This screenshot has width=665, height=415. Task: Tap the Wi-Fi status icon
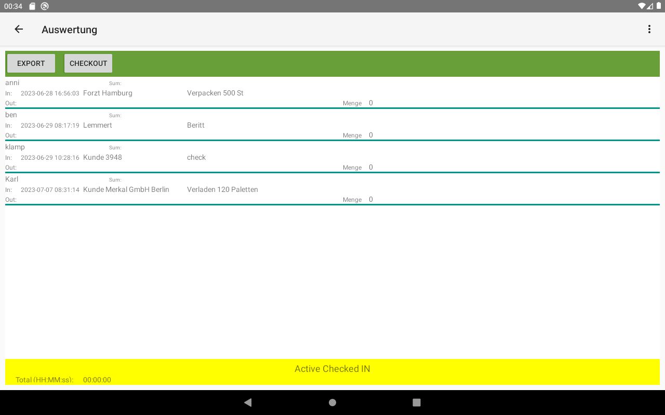[642, 6]
